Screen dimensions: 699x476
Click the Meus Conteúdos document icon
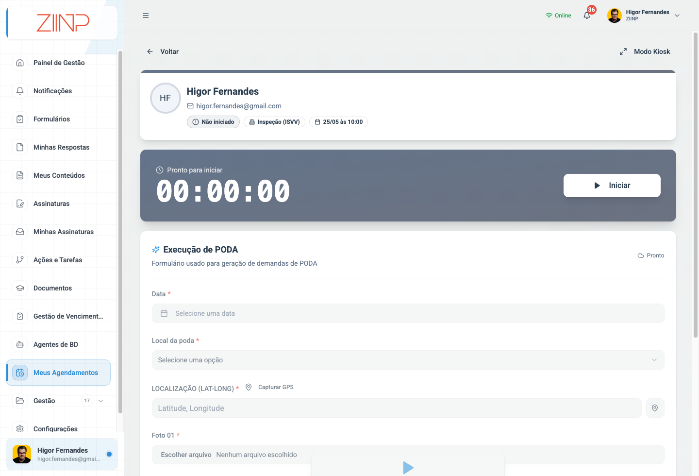(20, 175)
